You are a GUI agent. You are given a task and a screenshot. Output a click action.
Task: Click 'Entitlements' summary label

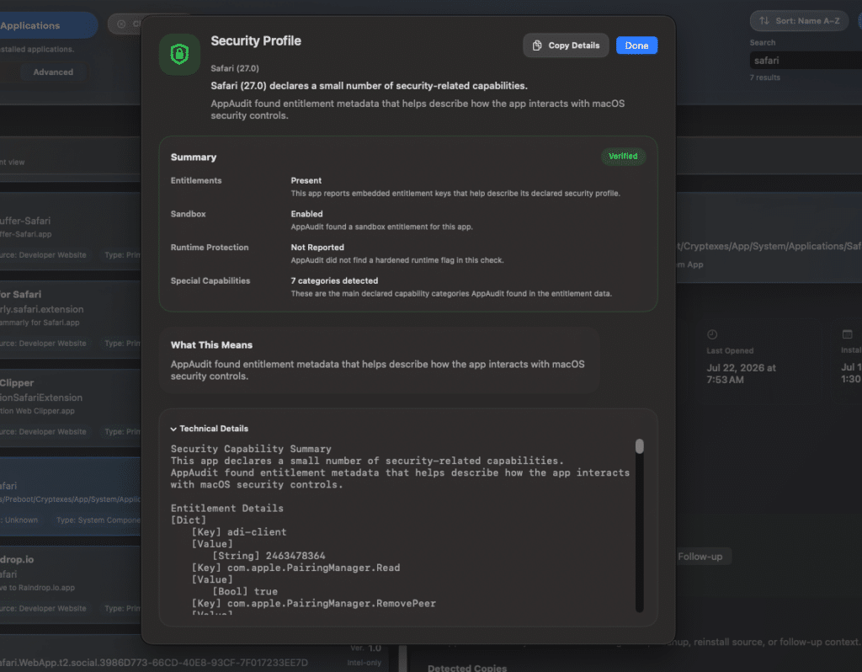tap(195, 180)
